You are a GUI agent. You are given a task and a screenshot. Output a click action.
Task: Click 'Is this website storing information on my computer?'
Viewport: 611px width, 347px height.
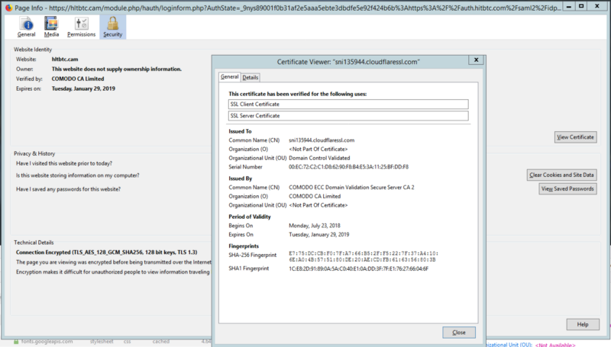tap(78, 175)
